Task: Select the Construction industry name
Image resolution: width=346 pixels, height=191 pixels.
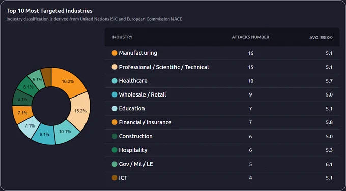Action: click(x=135, y=136)
